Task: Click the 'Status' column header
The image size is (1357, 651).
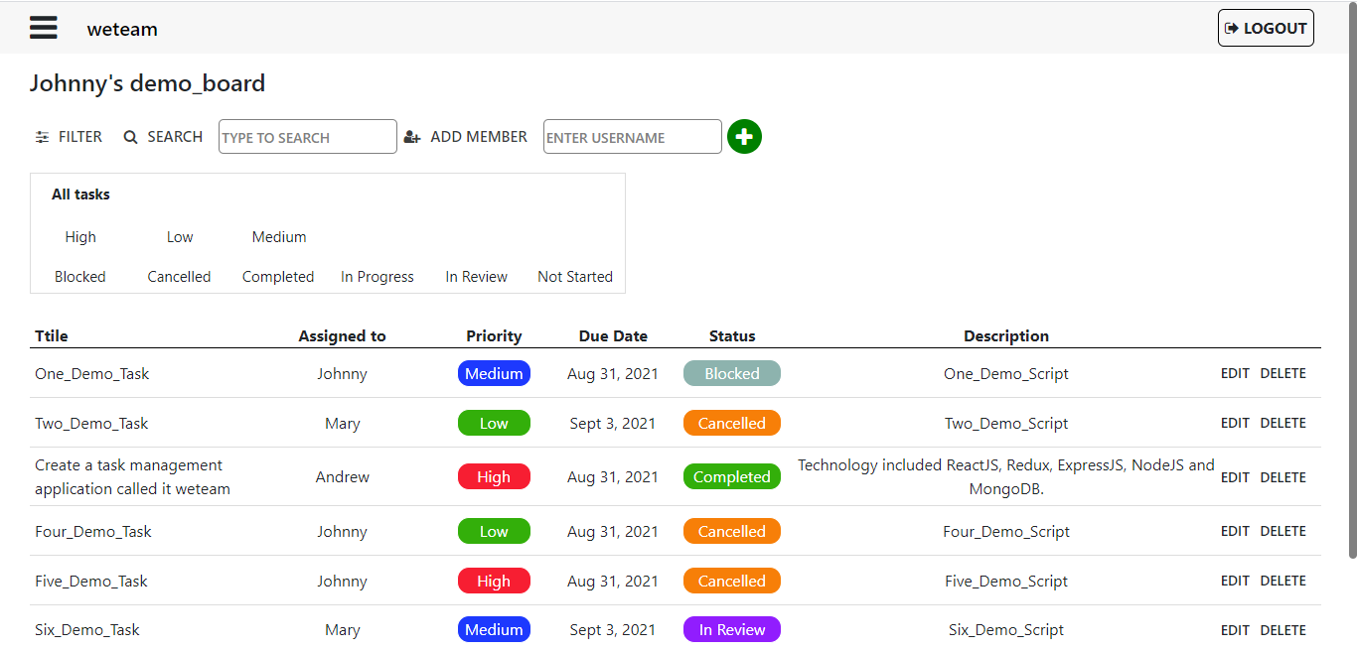Action: (x=732, y=336)
